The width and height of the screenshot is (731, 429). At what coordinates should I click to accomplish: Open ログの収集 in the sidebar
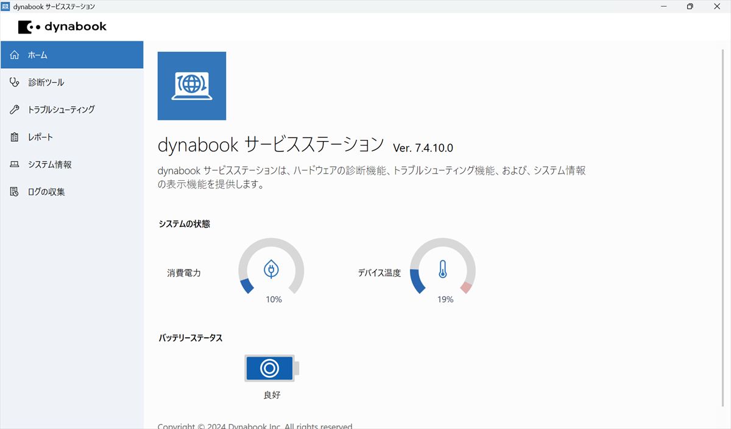[72, 192]
